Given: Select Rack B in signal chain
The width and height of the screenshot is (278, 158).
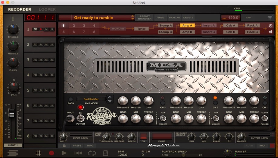Looking at the screenshot, I should 252,32.
